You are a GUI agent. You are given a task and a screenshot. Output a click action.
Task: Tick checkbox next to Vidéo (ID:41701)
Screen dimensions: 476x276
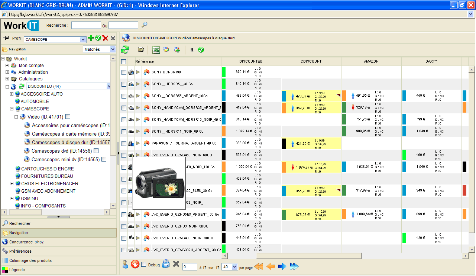[68, 117]
